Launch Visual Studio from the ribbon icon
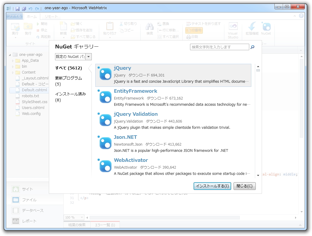The width and height of the screenshot is (312, 236). (x=233, y=30)
